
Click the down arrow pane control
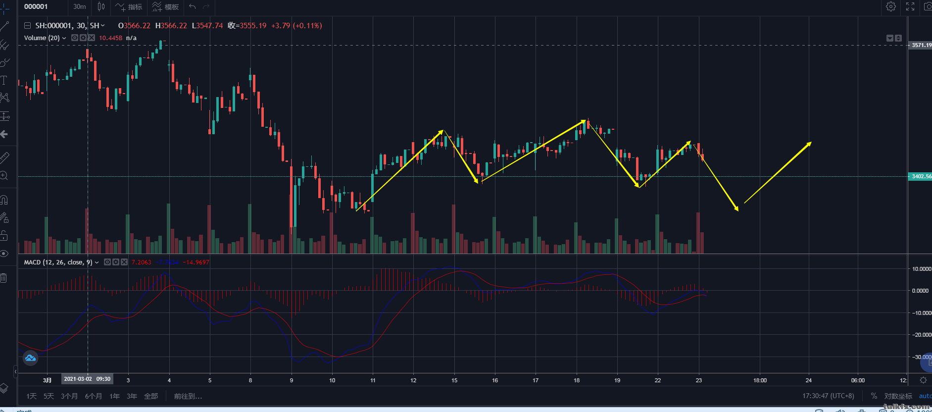click(x=890, y=38)
